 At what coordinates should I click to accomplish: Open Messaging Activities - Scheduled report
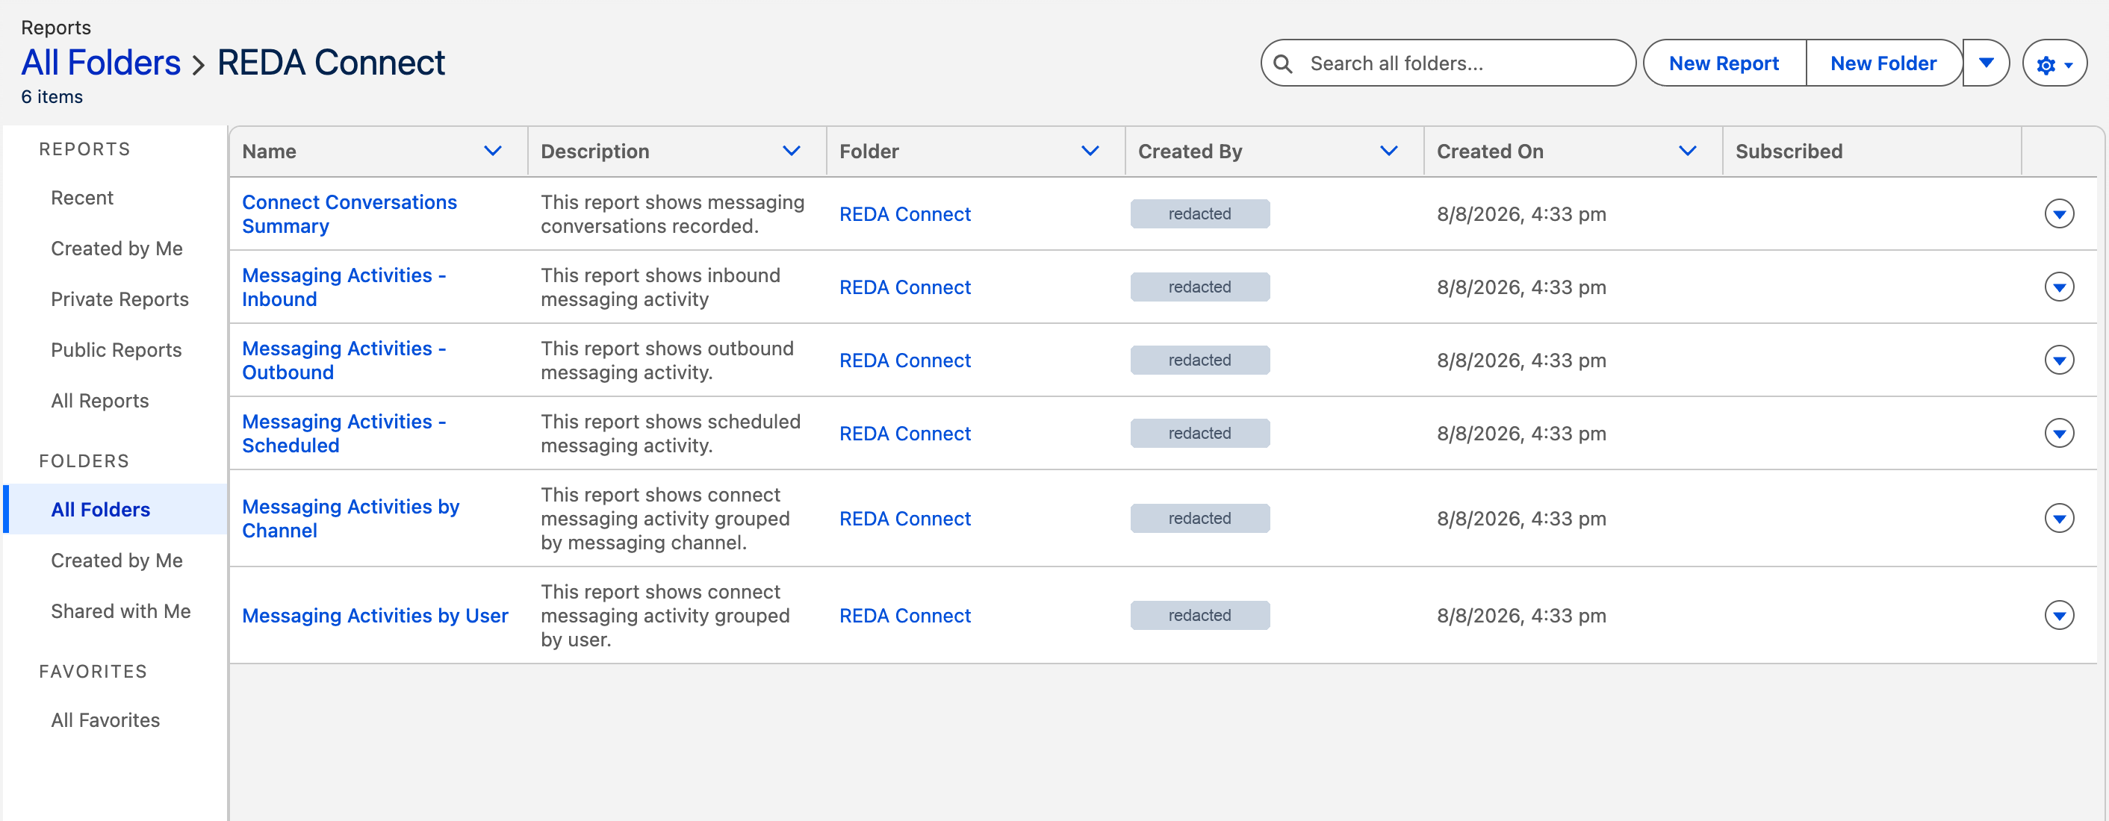[x=344, y=433]
